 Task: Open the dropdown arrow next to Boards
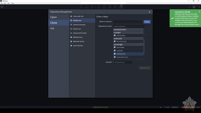(124, 7)
